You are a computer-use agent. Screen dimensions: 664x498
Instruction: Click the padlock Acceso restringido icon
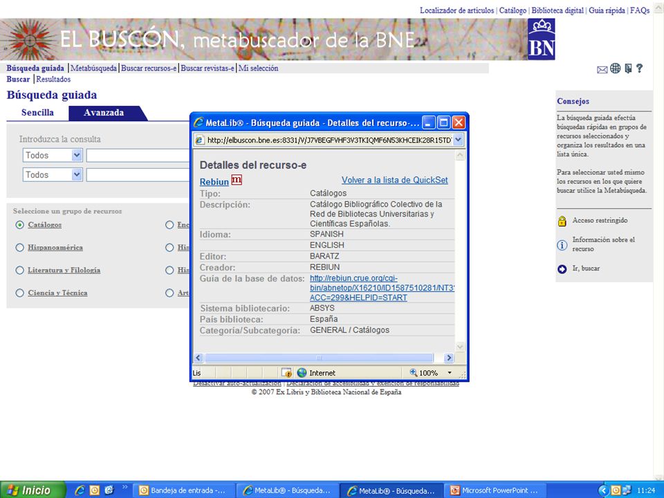point(562,221)
